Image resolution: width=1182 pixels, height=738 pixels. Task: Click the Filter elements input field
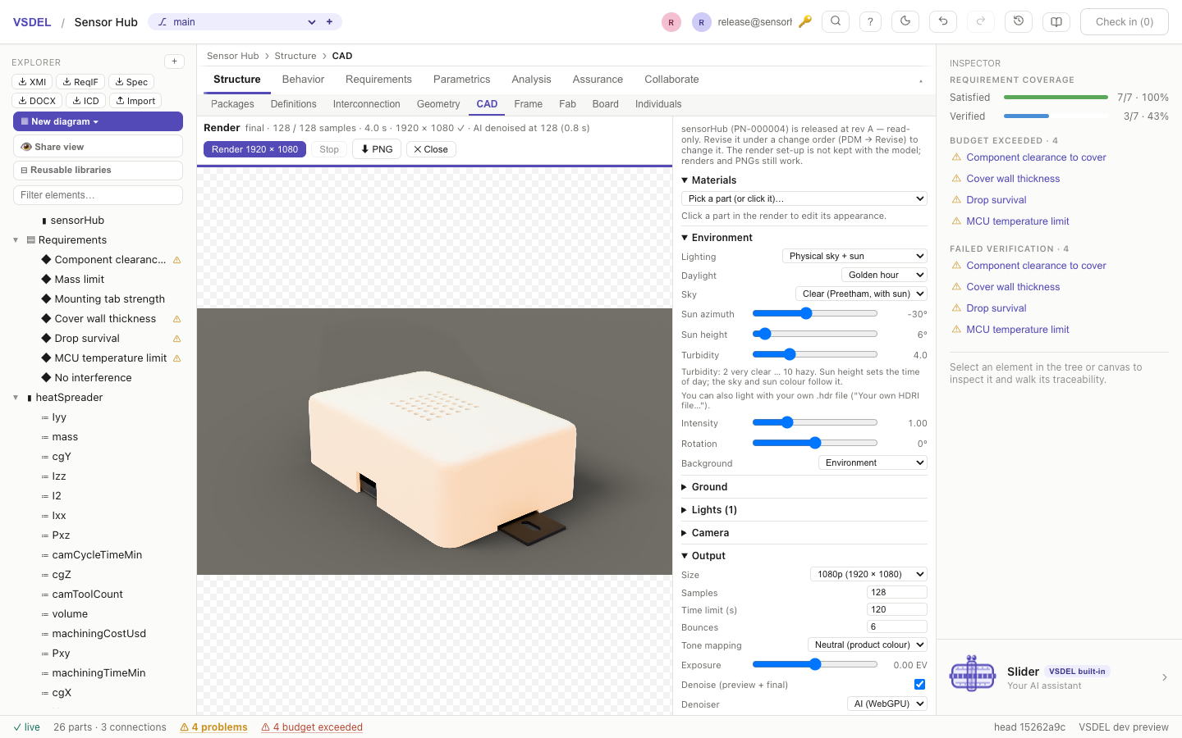pos(98,195)
